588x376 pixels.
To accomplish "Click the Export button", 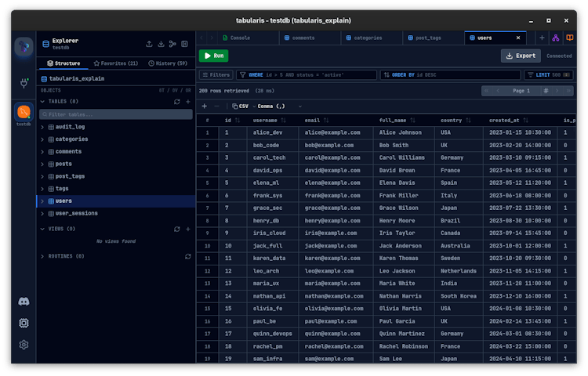I will point(521,56).
